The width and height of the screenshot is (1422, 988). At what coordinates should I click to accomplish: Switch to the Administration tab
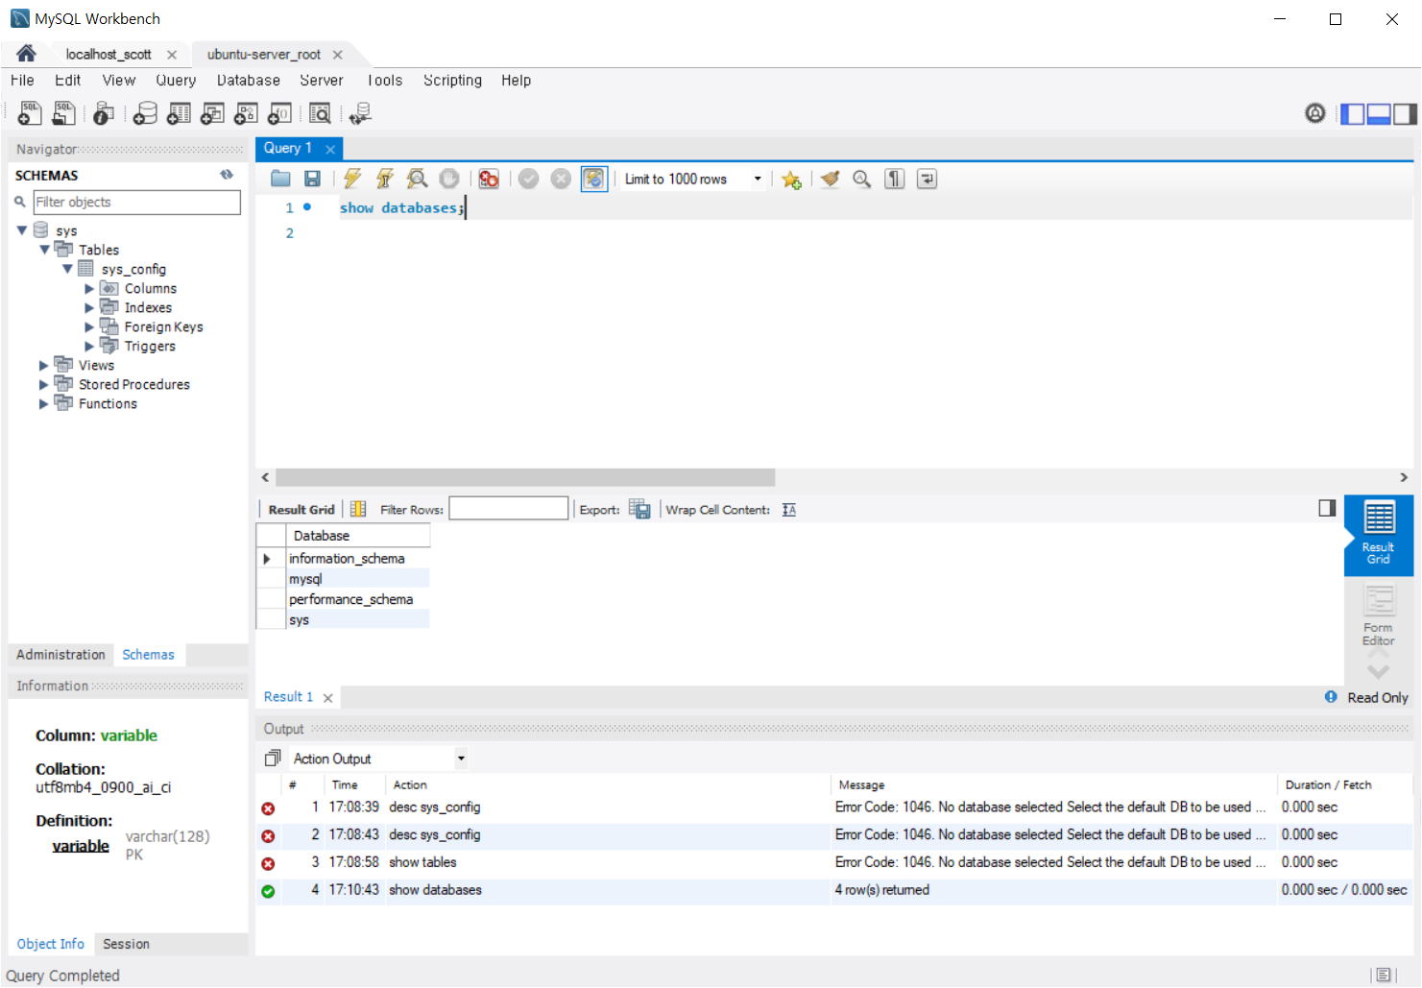60,655
